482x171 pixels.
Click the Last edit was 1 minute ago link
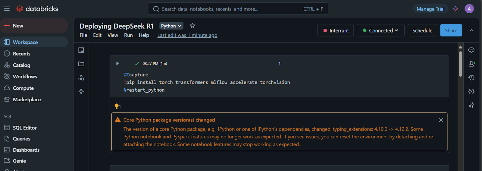click(187, 35)
